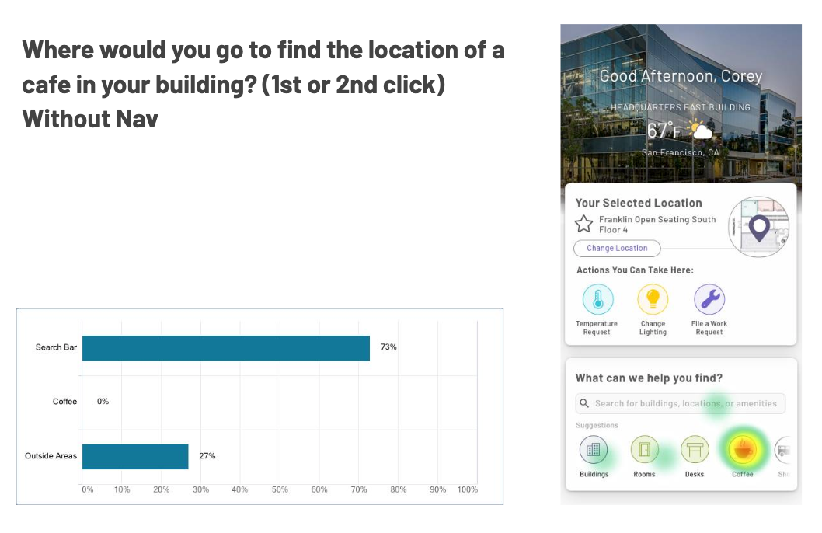
Task: Click the San Francisco, CA location text
Action: click(680, 153)
